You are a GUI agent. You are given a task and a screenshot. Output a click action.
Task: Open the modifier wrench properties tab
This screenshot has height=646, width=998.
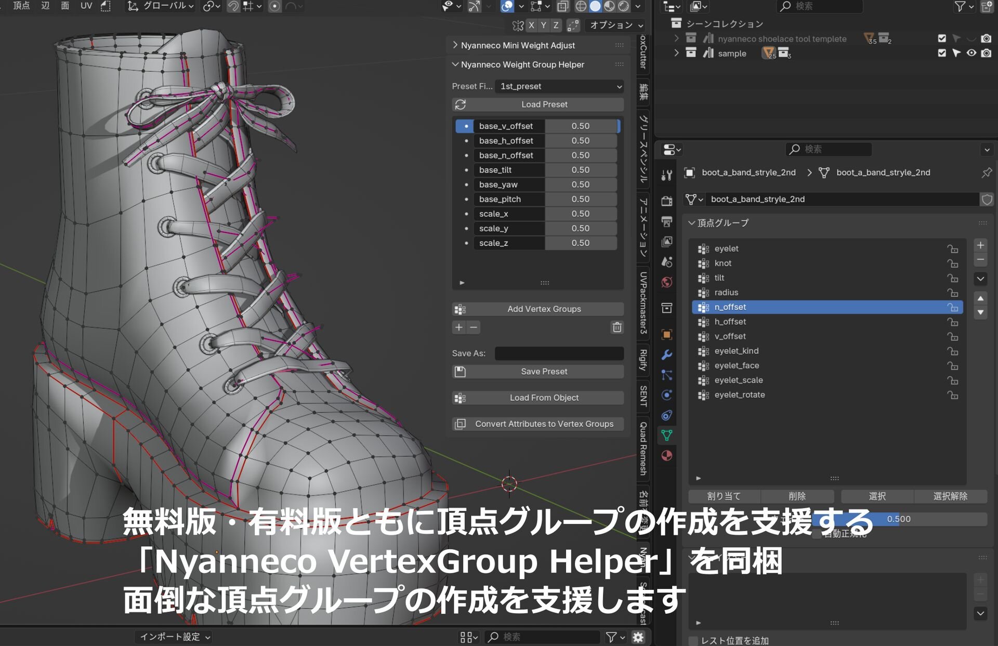coord(667,355)
